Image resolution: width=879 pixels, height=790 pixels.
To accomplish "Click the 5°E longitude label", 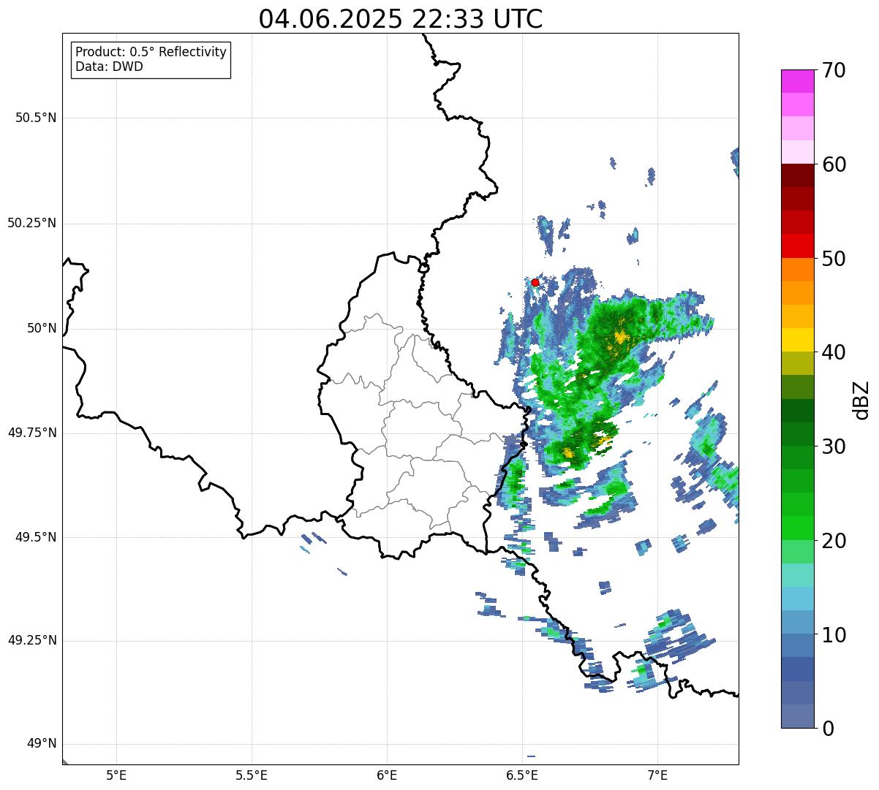I will [116, 775].
